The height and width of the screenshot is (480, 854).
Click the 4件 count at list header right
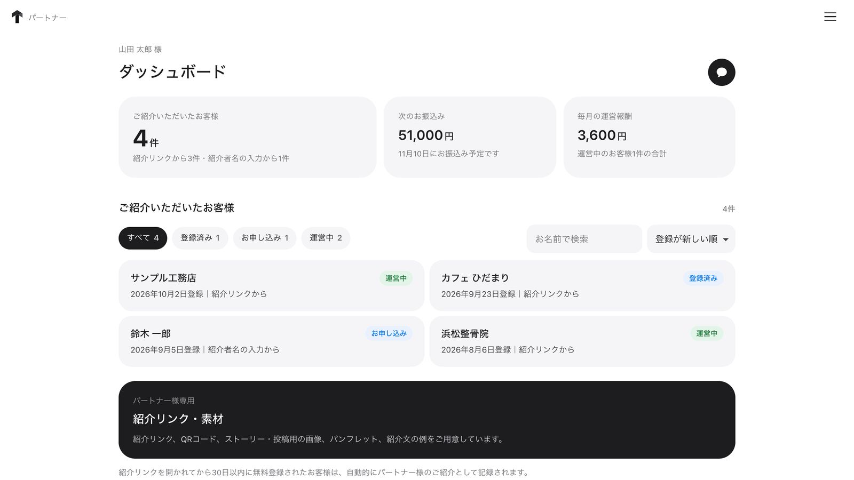(x=729, y=209)
